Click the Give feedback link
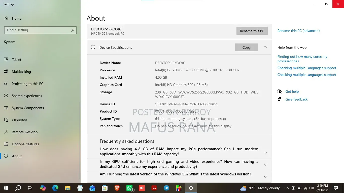The height and width of the screenshot is (193, 344). (x=296, y=99)
